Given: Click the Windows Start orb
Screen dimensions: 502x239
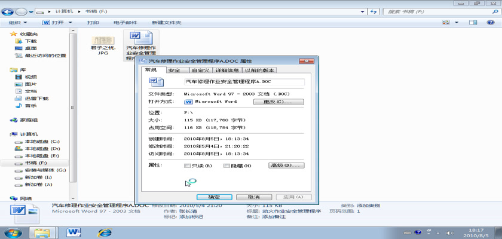Looking at the screenshot, I should point(11,232).
